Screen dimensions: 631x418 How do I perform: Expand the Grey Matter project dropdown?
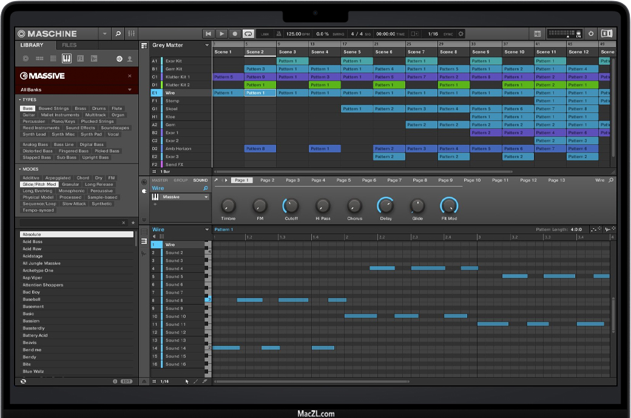click(207, 45)
